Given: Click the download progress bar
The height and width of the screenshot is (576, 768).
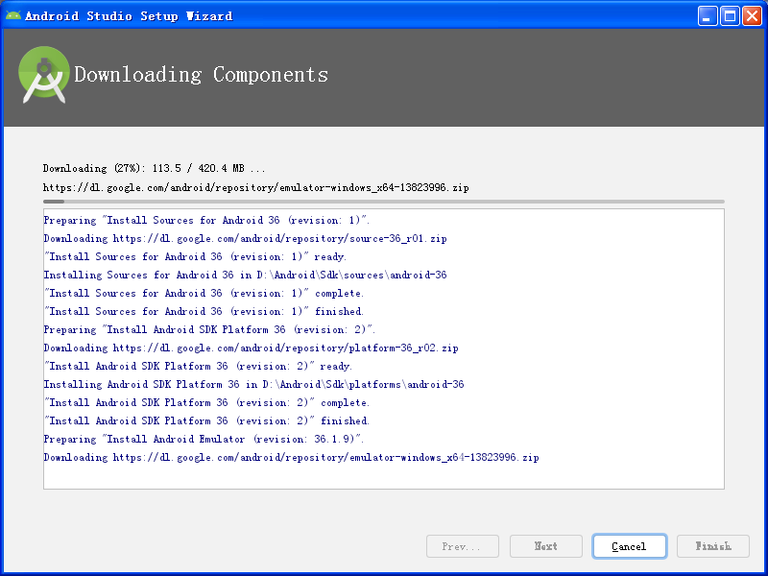Looking at the screenshot, I should click(x=383, y=202).
